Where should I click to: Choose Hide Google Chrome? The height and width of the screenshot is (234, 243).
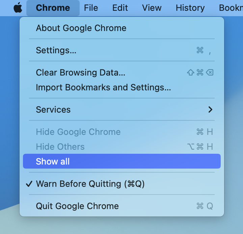[x=122, y=132]
